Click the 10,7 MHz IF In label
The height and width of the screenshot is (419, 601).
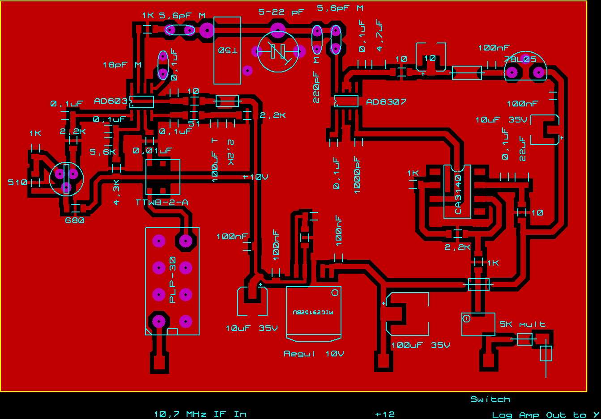(x=200, y=414)
